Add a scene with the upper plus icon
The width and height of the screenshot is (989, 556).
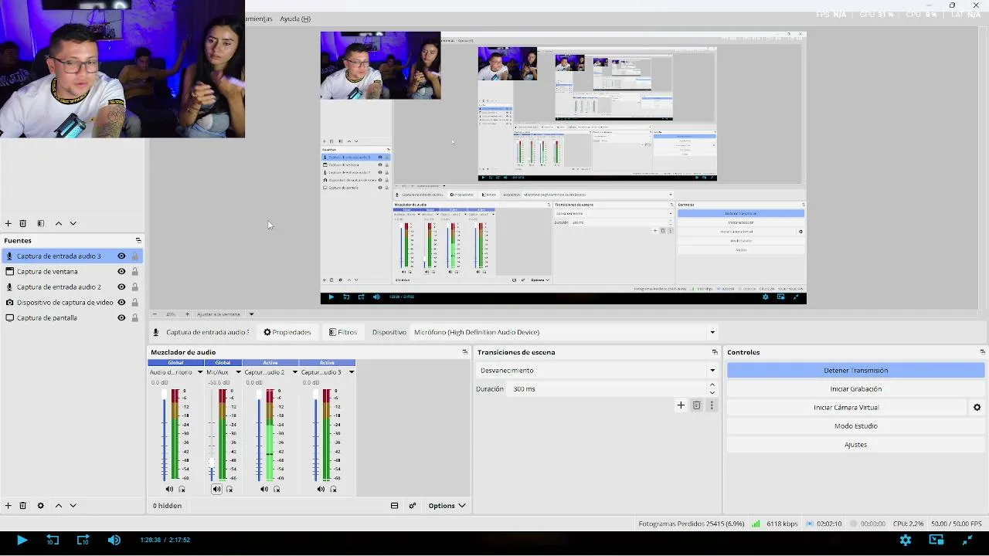(x=8, y=223)
